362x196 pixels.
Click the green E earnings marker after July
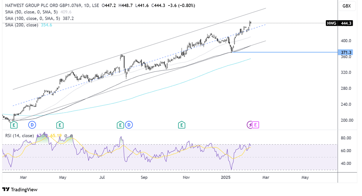point(120,125)
